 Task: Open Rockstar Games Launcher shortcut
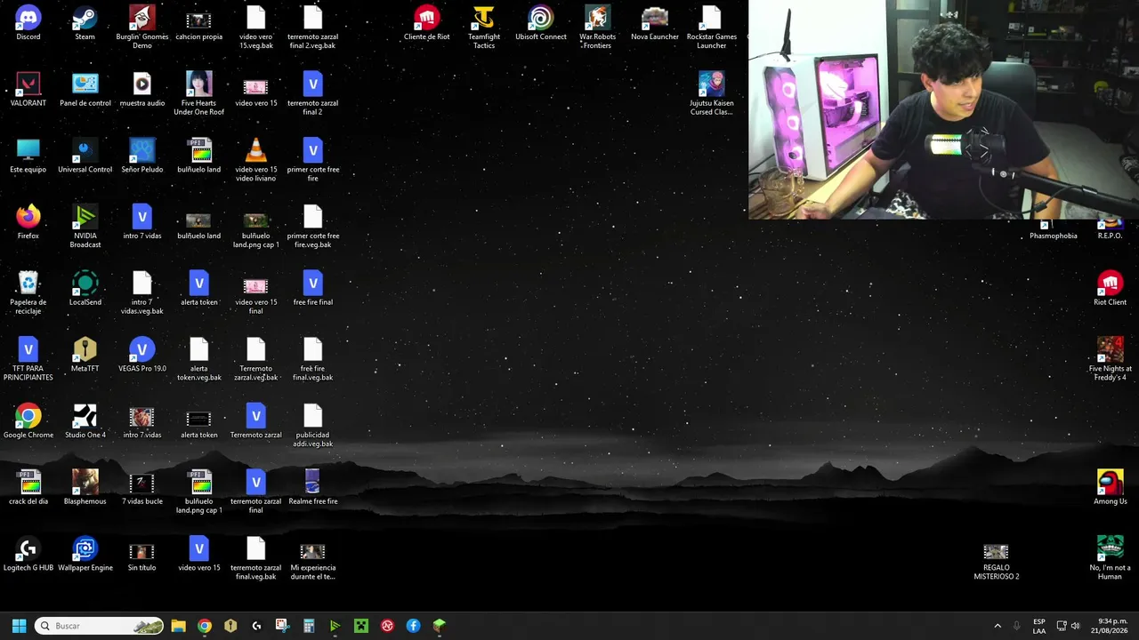(x=711, y=28)
